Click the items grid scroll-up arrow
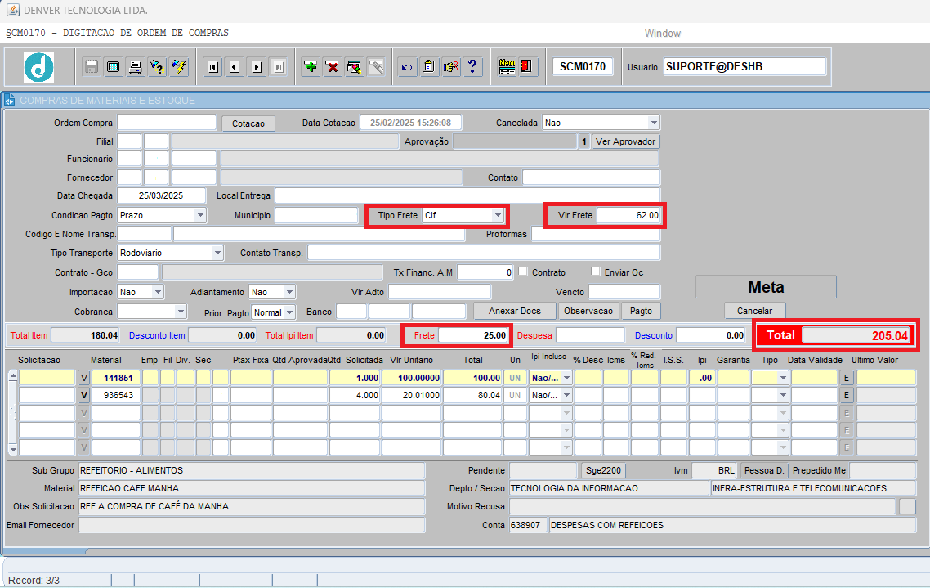Viewport: 930px width, 588px height. [x=13, y=376]
